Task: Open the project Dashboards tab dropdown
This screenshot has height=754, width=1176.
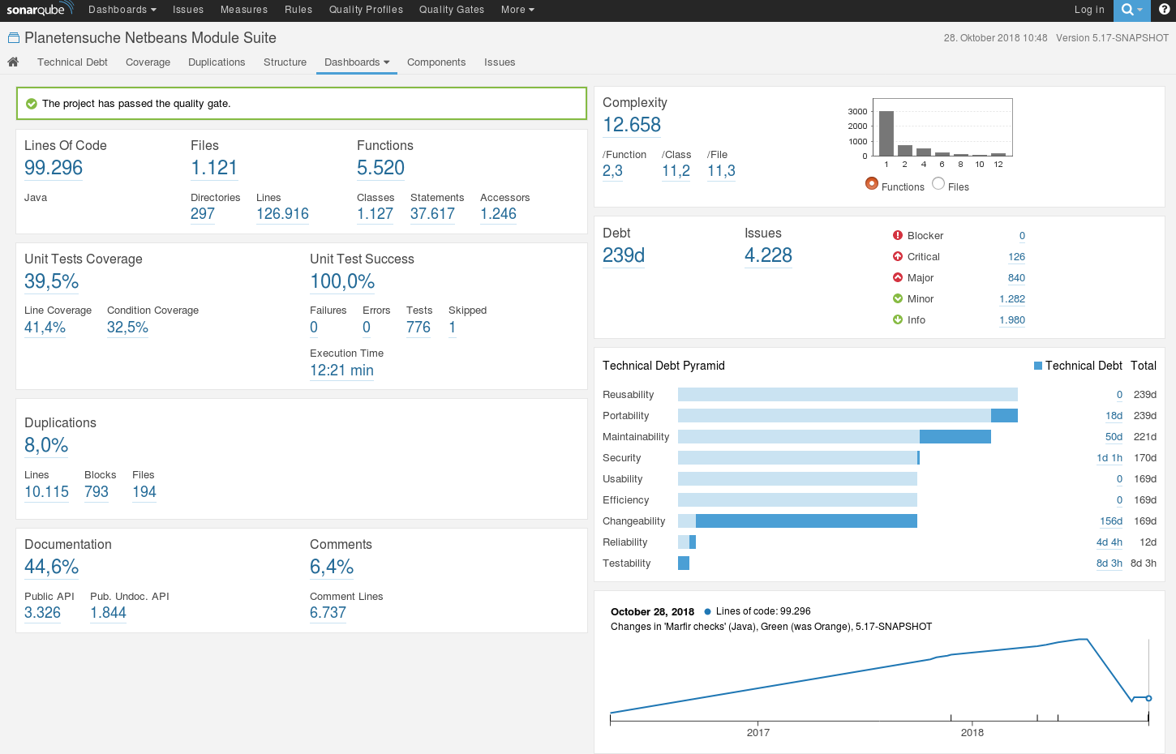Action: coord(357,62)
